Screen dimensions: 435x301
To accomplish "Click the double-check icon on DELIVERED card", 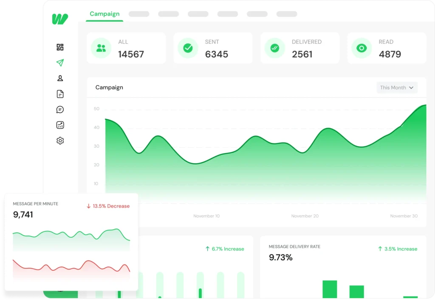I will [x=275, y=48].
